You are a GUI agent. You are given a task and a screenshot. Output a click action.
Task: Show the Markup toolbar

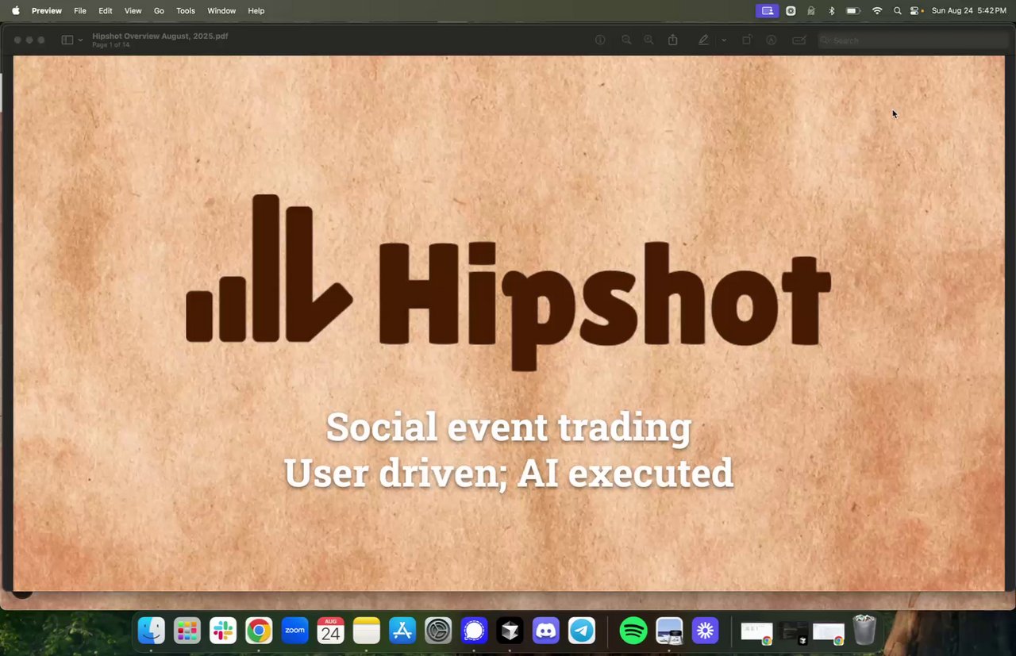click(x=771, y=40)
